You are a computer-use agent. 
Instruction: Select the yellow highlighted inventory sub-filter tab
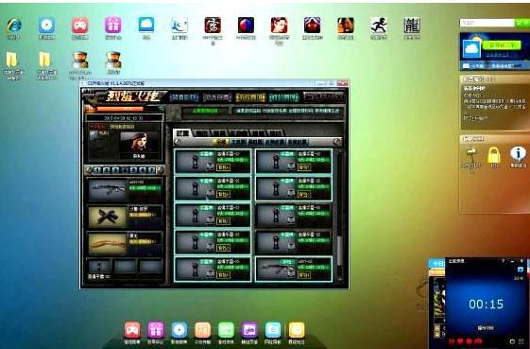click(x=221, y=142)
